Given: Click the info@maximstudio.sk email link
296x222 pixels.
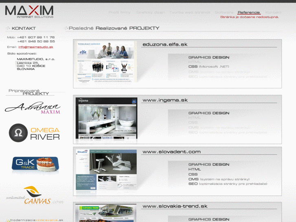Looking at the screenshot, I should click(36, 47).
